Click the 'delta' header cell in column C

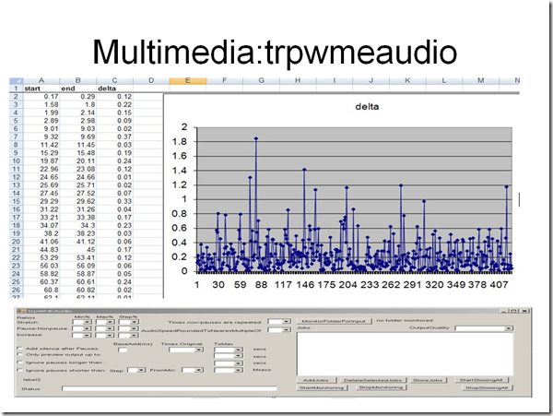pyautogui.click(x=114, y=89)
